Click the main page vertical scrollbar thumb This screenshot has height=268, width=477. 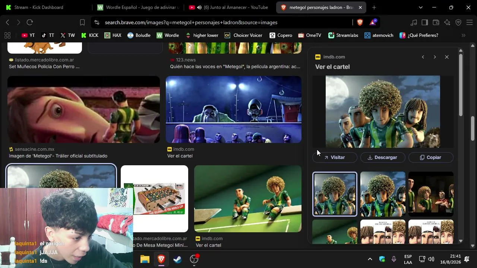[473, 128]
